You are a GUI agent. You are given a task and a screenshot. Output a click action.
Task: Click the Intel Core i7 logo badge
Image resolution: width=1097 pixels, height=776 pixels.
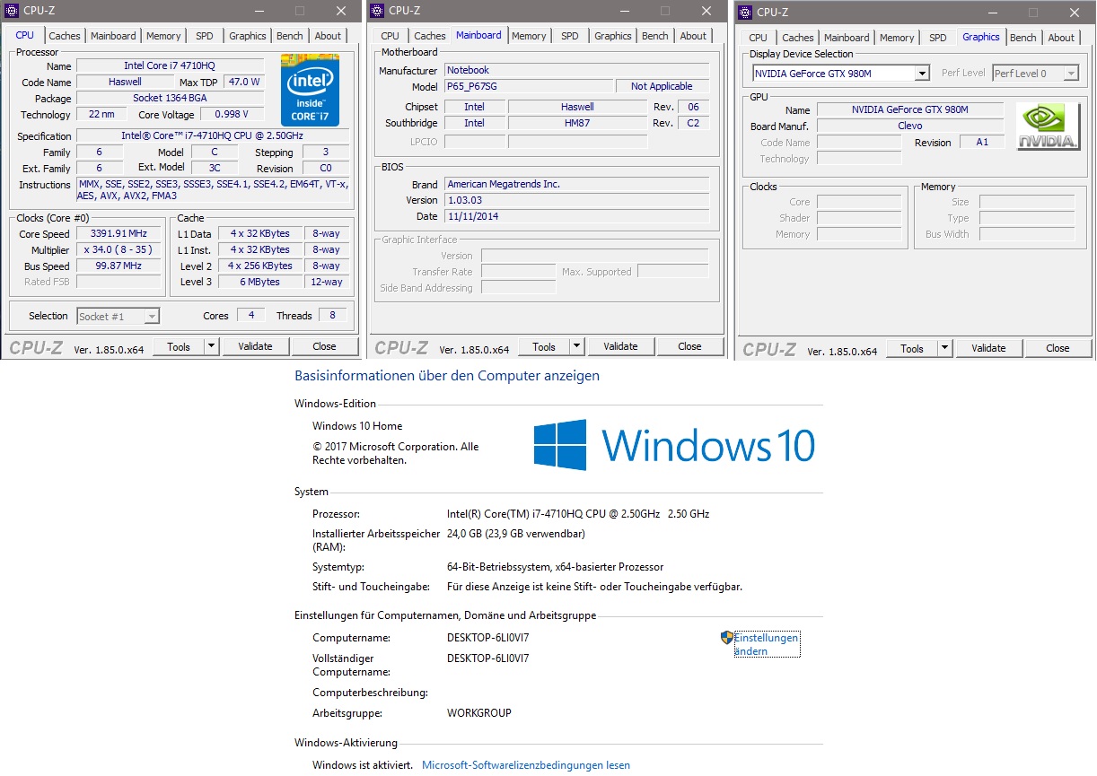(310, 90)
